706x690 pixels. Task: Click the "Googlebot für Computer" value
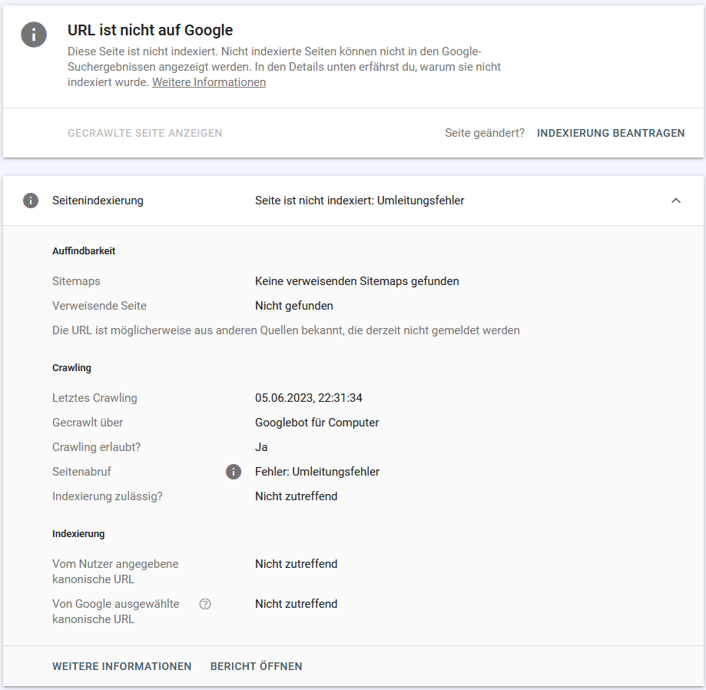click(317, 423)
